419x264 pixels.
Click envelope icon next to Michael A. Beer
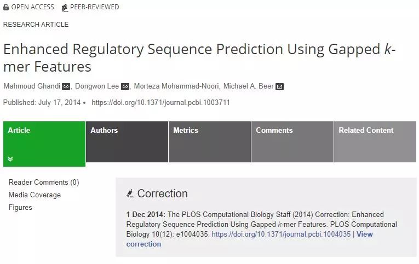click(279, 86)
